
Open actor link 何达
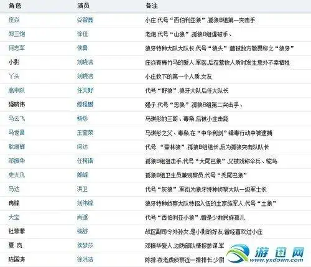pos(82,147)
